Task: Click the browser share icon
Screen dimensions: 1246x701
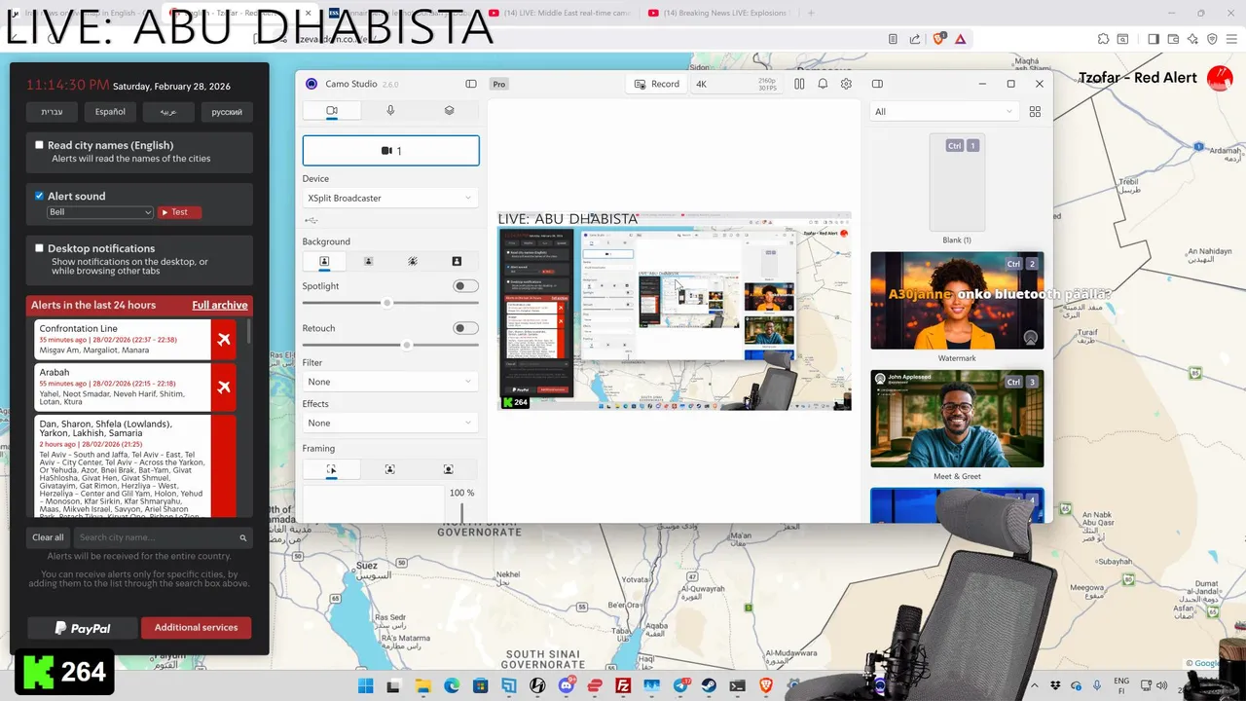Action: [915, 39]
